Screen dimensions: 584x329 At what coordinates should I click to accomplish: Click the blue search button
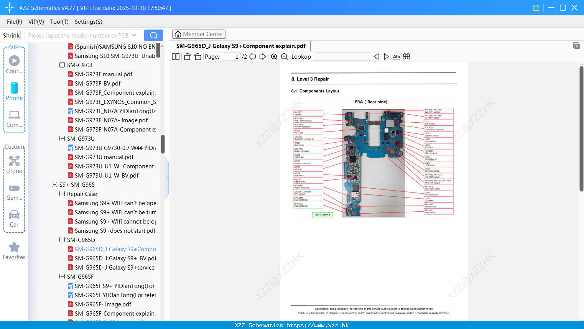coord(153,35)
